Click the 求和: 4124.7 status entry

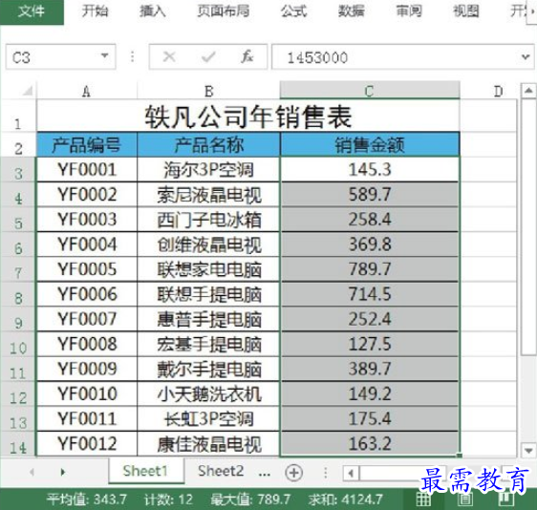click(x=345, y=499)
